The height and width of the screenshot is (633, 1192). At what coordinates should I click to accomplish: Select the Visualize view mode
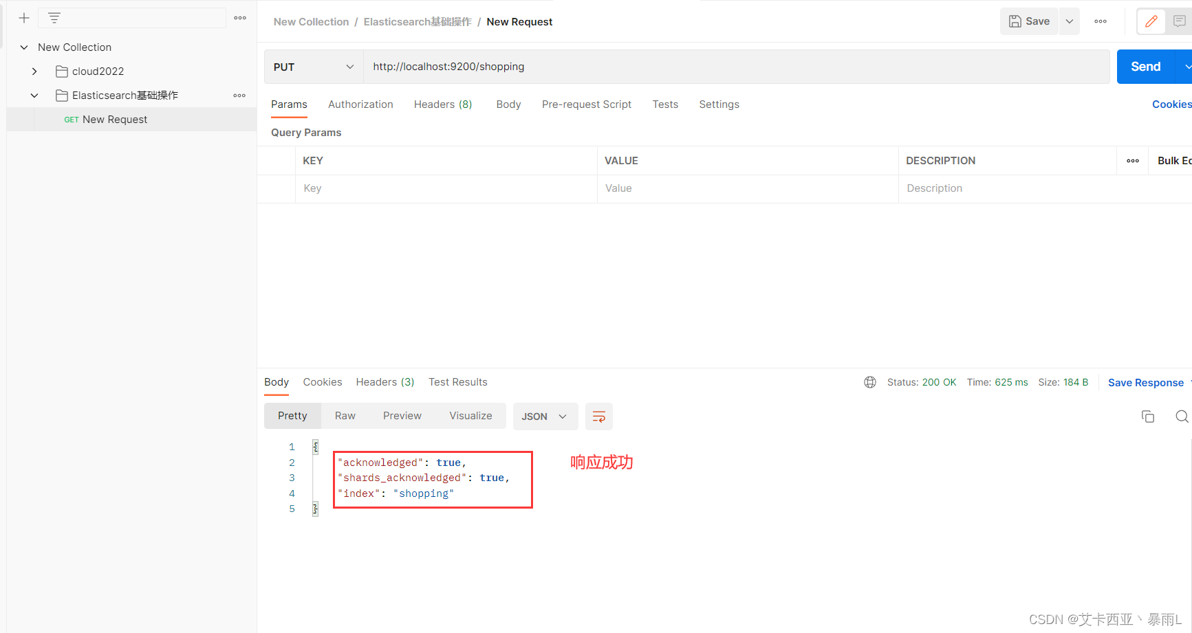click(470, 416)
